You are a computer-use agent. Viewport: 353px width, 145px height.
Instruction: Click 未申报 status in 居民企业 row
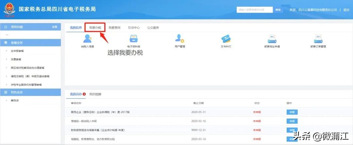257,112
